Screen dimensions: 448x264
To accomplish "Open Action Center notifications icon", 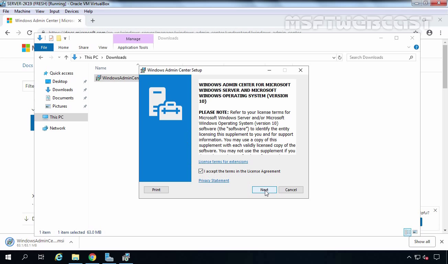I will 437,257.
